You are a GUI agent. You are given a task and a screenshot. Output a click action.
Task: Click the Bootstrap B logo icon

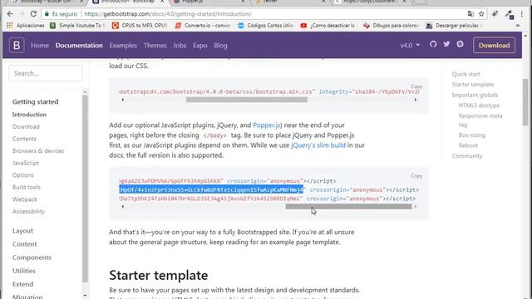click(17, 45)
